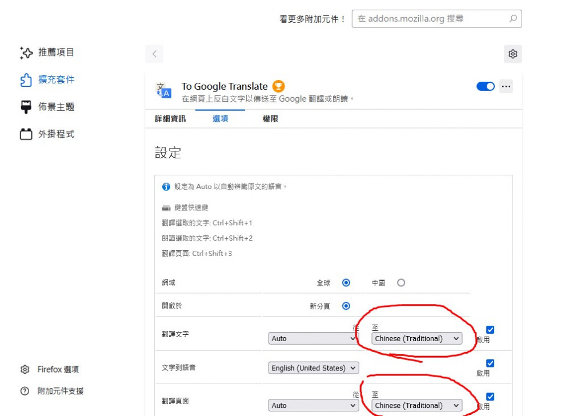This screenshot has width=585, height=416.
Task: Select 全球 domain radio button
Action: coord(346,282)
